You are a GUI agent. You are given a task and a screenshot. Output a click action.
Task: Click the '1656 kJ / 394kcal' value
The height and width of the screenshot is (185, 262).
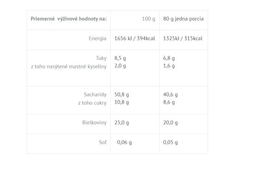(135, 39)
